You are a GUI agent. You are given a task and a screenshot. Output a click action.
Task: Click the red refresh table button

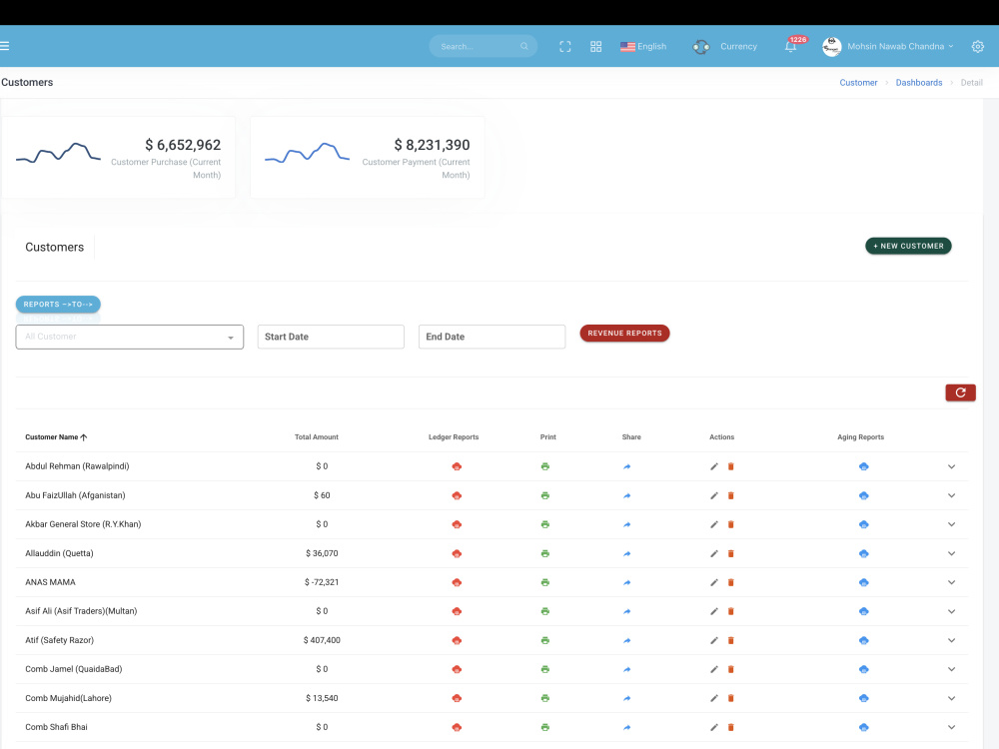960,392
